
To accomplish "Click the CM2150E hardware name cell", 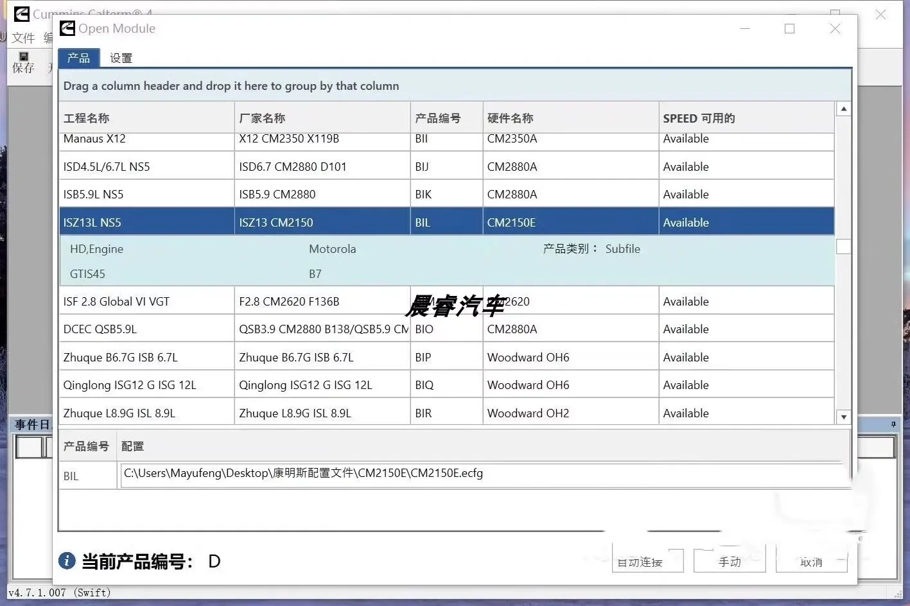I will pos(570,222).
